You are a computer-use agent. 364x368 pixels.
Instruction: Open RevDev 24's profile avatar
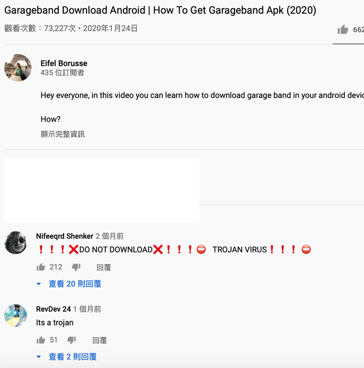pyautogui.click(x=16, y=315)
